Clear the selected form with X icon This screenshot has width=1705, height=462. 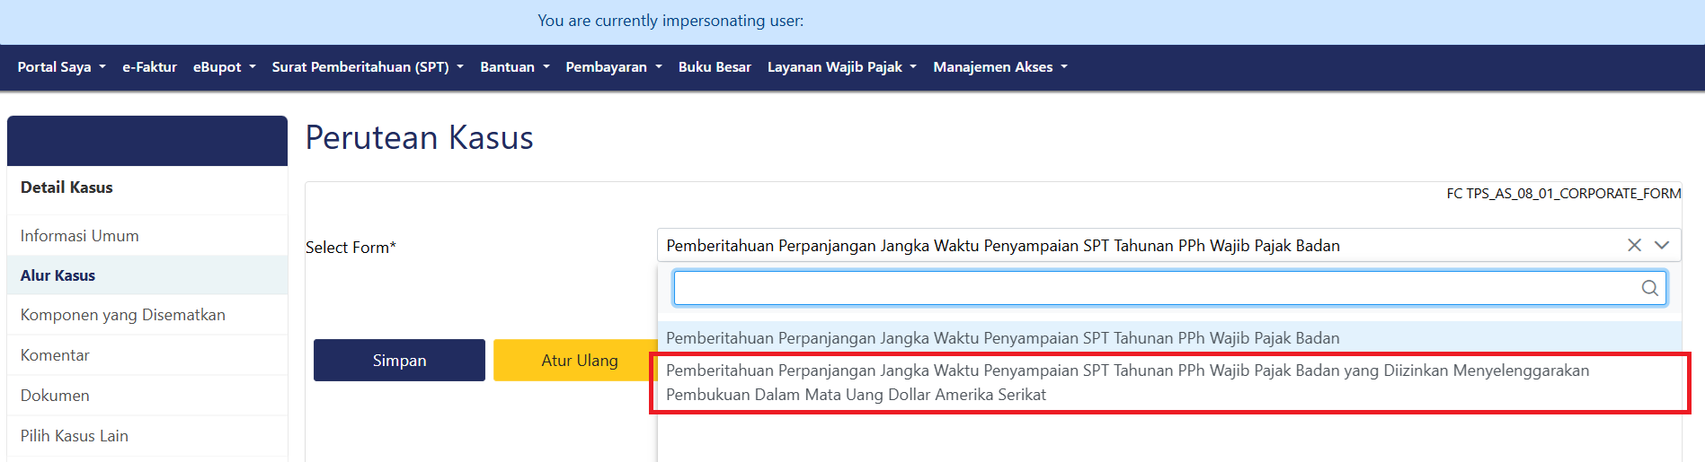[1634, 245]
